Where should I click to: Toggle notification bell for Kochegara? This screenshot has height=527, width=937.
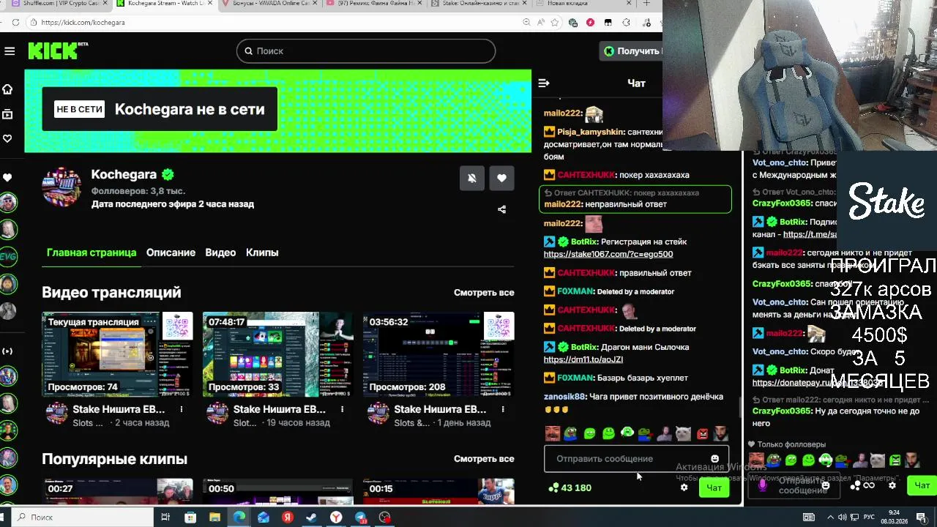pos(472,178)
